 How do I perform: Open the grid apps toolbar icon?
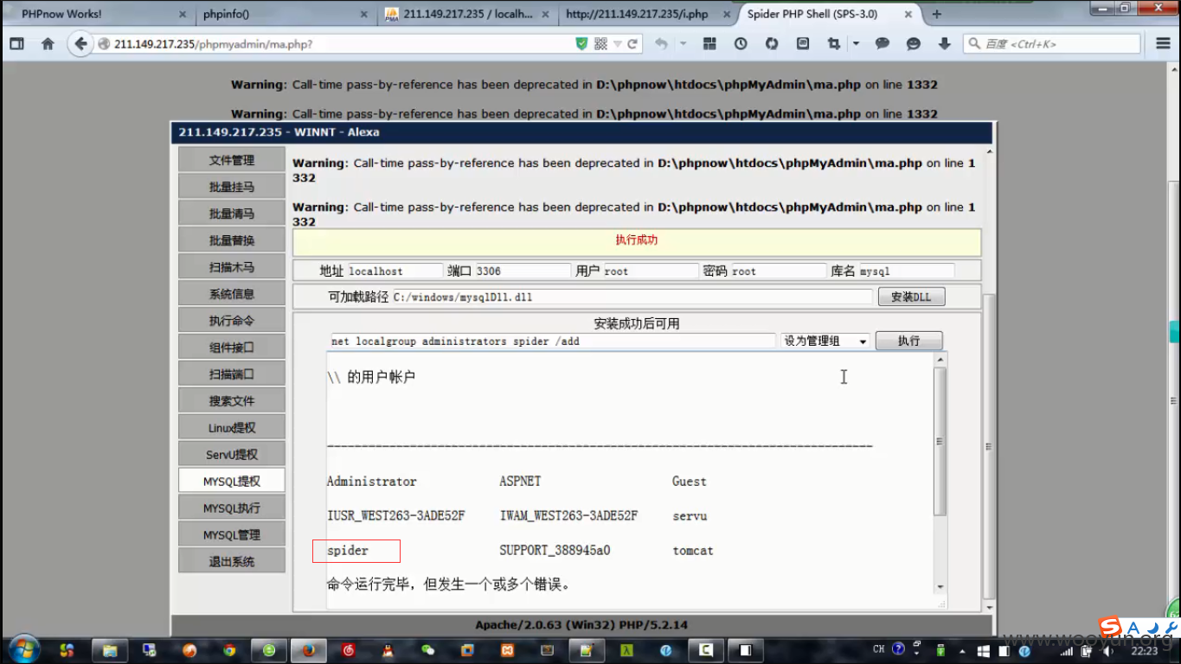click(x=709, y=43)
